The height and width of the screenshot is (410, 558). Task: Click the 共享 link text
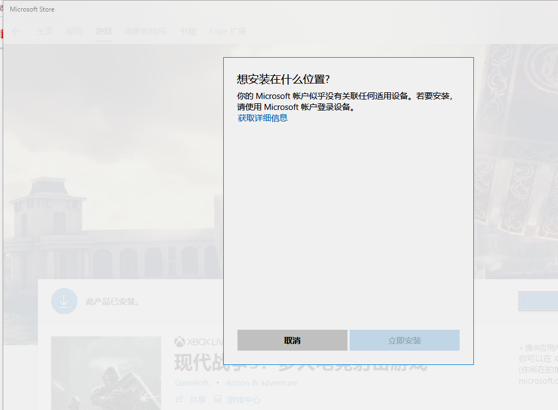click(x=198, y=400)
